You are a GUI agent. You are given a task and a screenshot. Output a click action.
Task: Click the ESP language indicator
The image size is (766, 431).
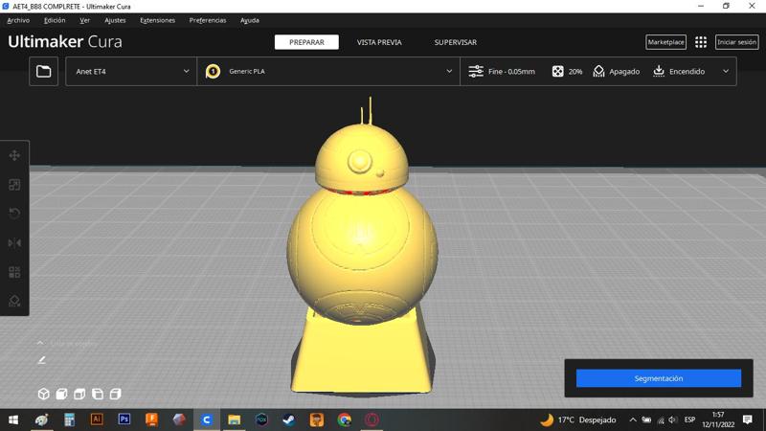point(689,420)
